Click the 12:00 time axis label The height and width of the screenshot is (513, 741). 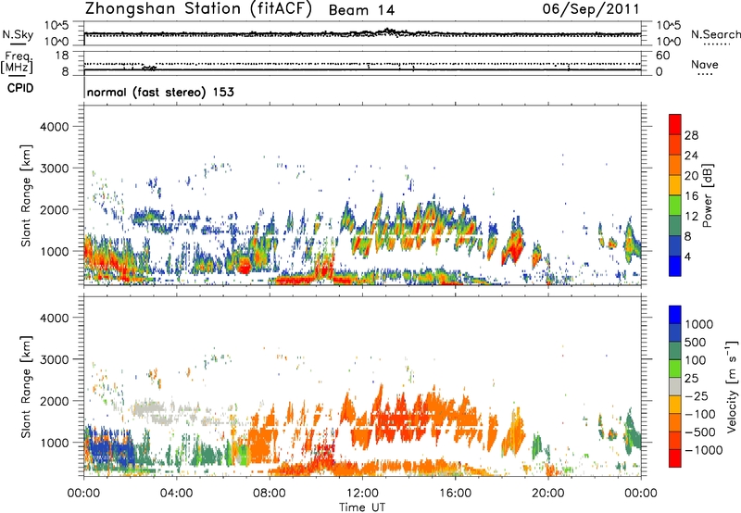pos(362,494)
